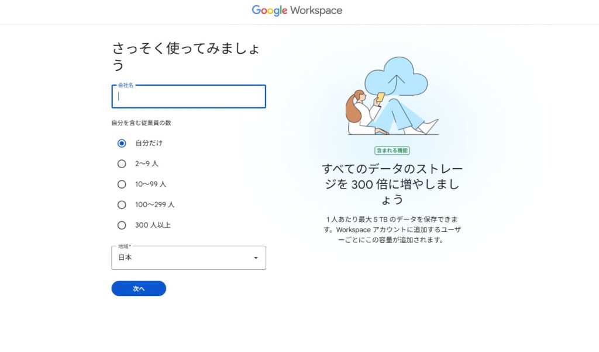Click the green 含まれる機能 badge

pyautogui.click(x=392, y=150)
